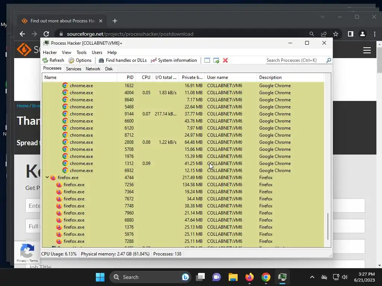The image size is (382, 286).
Task: Click Processes: 138 in status bar
Action: tap(167, 254)
